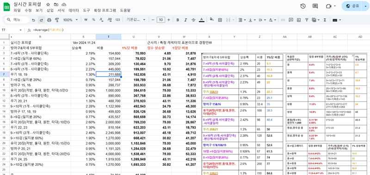Format as currency (₩)
The image size is (370, 175).
click(x=86, y=20)
